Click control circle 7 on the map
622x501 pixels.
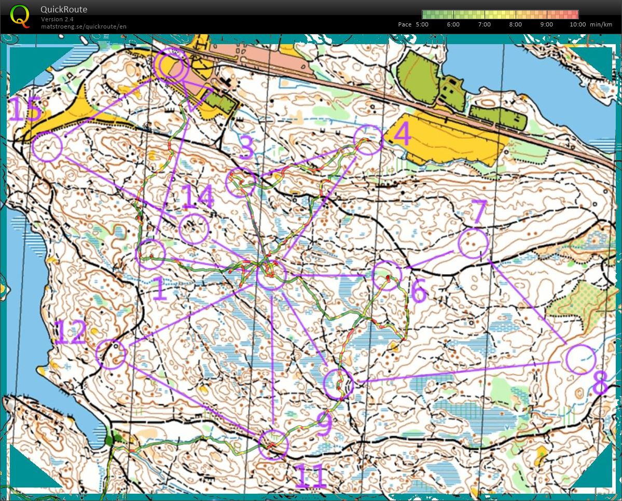[x=473, y=243]
